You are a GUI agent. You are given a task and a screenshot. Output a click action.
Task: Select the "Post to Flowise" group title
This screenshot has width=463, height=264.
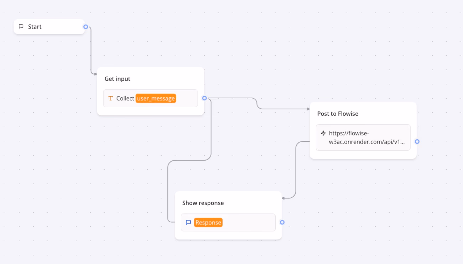point(338,114)
